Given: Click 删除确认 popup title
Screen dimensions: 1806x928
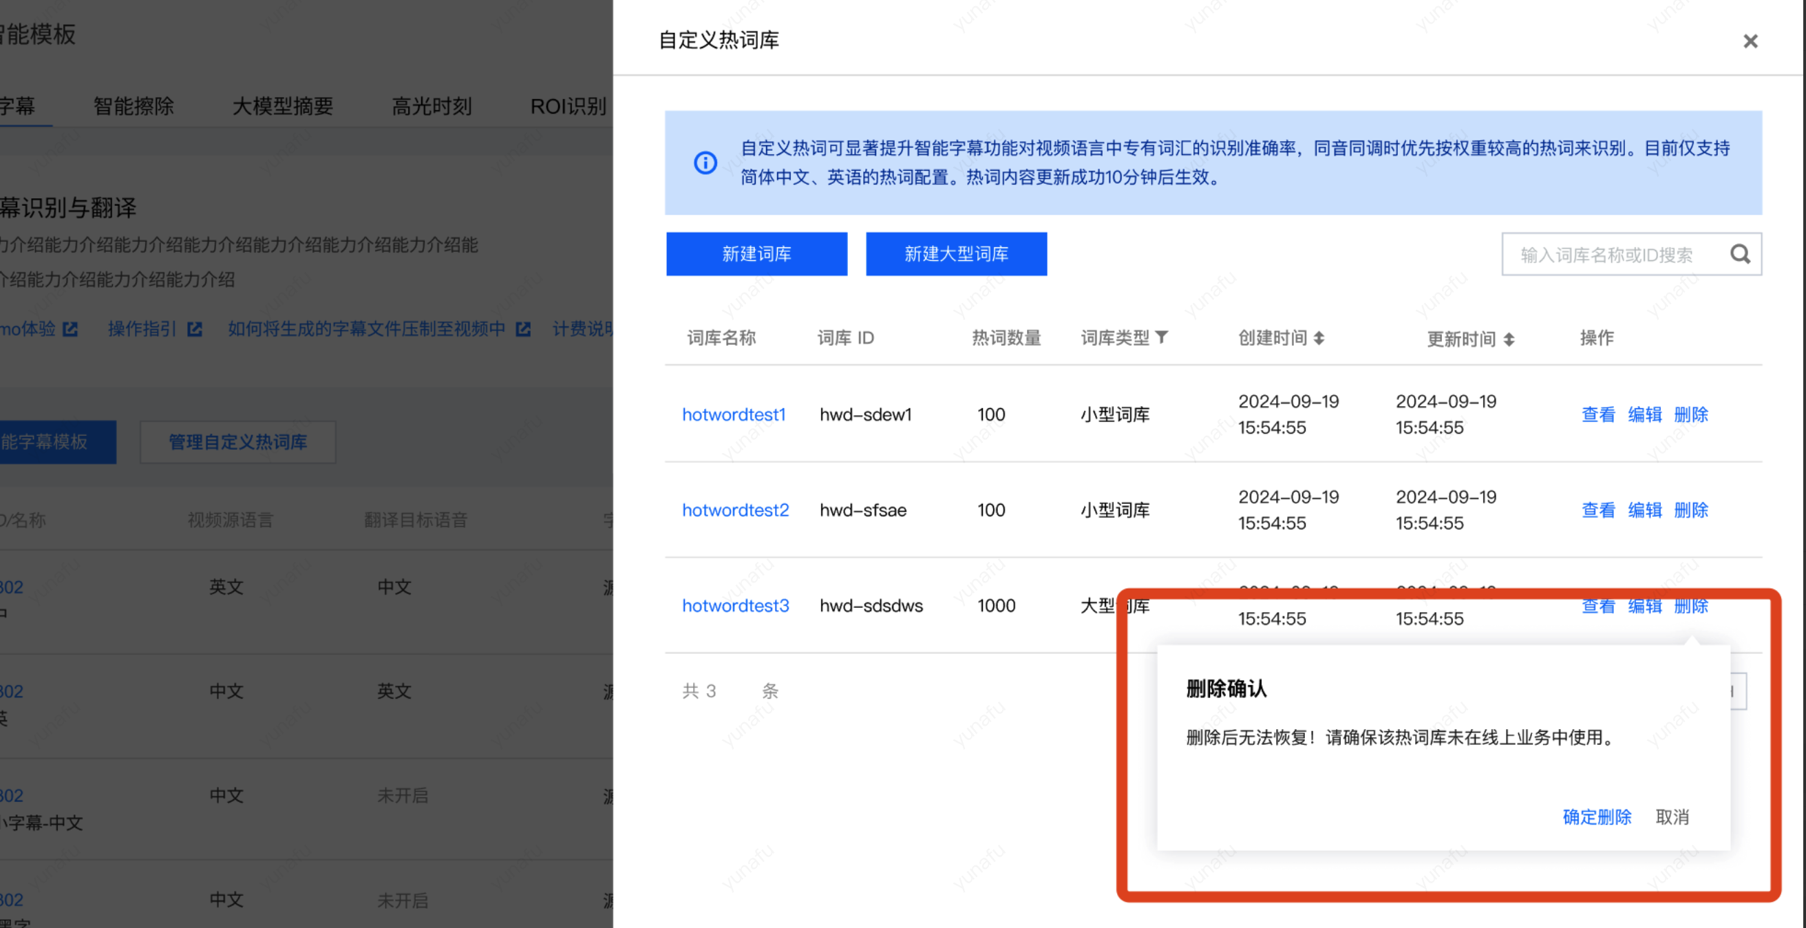Looking at the screenshot, I should coord(1226,689).
